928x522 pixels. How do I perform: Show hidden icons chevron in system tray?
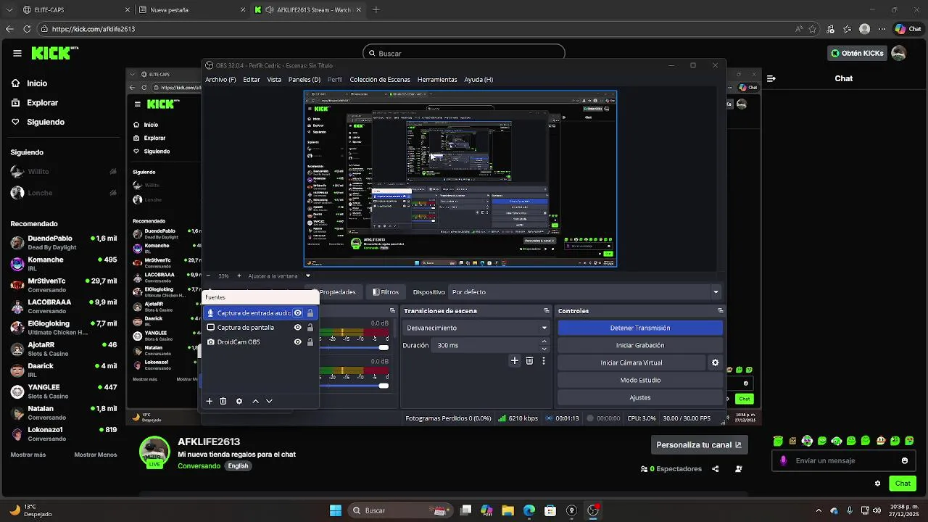pos(819,510)
